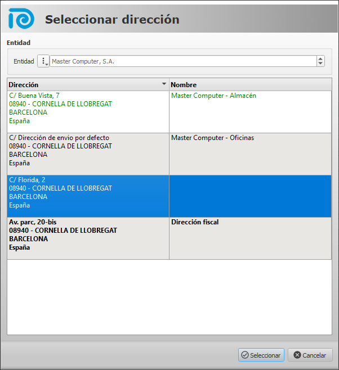Click the up arrow of Entidad spinner

coord(320,59)
